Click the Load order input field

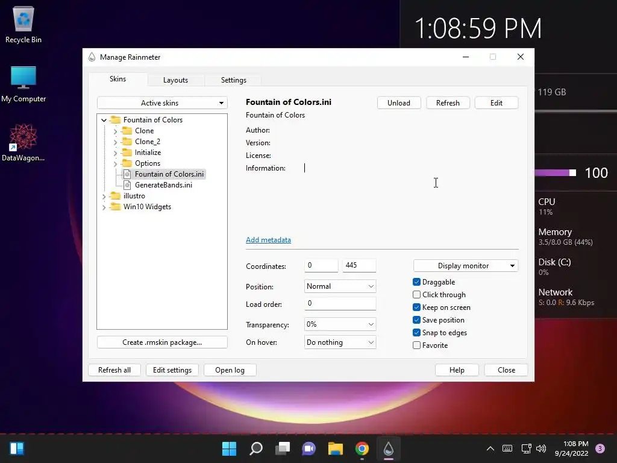pyautogui.click(x=340, y=303)
